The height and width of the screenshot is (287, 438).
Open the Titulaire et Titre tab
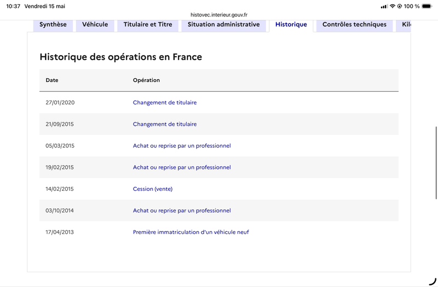148,25
